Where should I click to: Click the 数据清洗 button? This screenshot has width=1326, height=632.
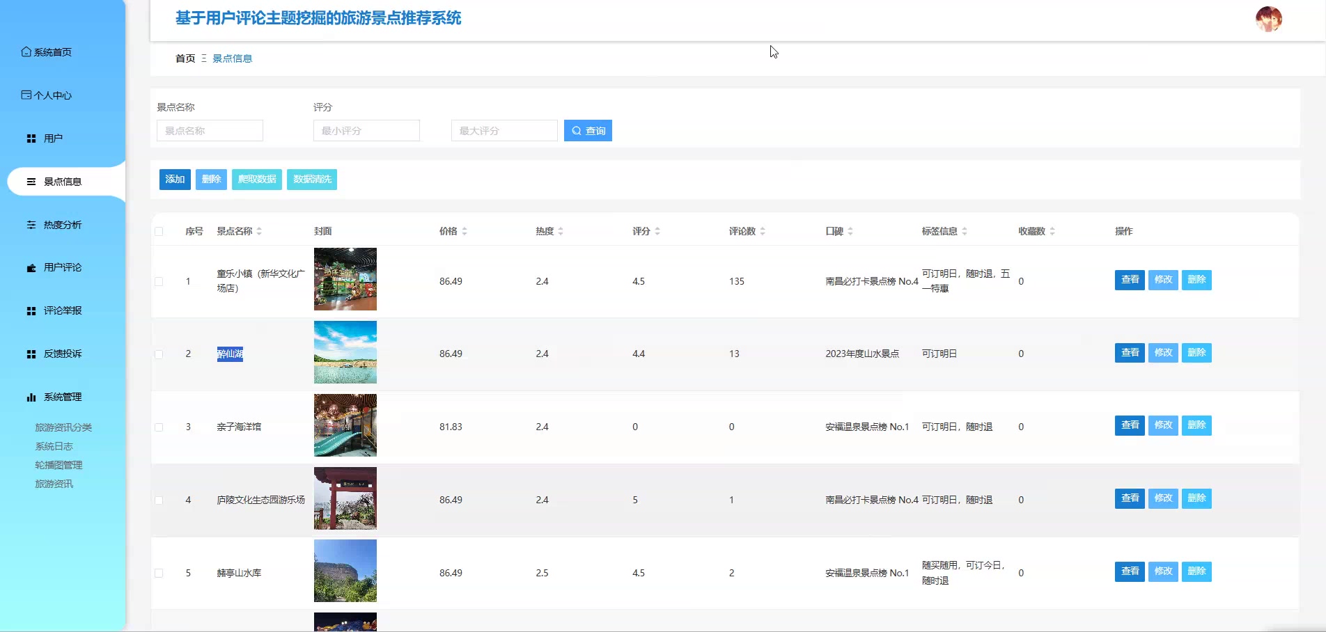pos(312,180)
